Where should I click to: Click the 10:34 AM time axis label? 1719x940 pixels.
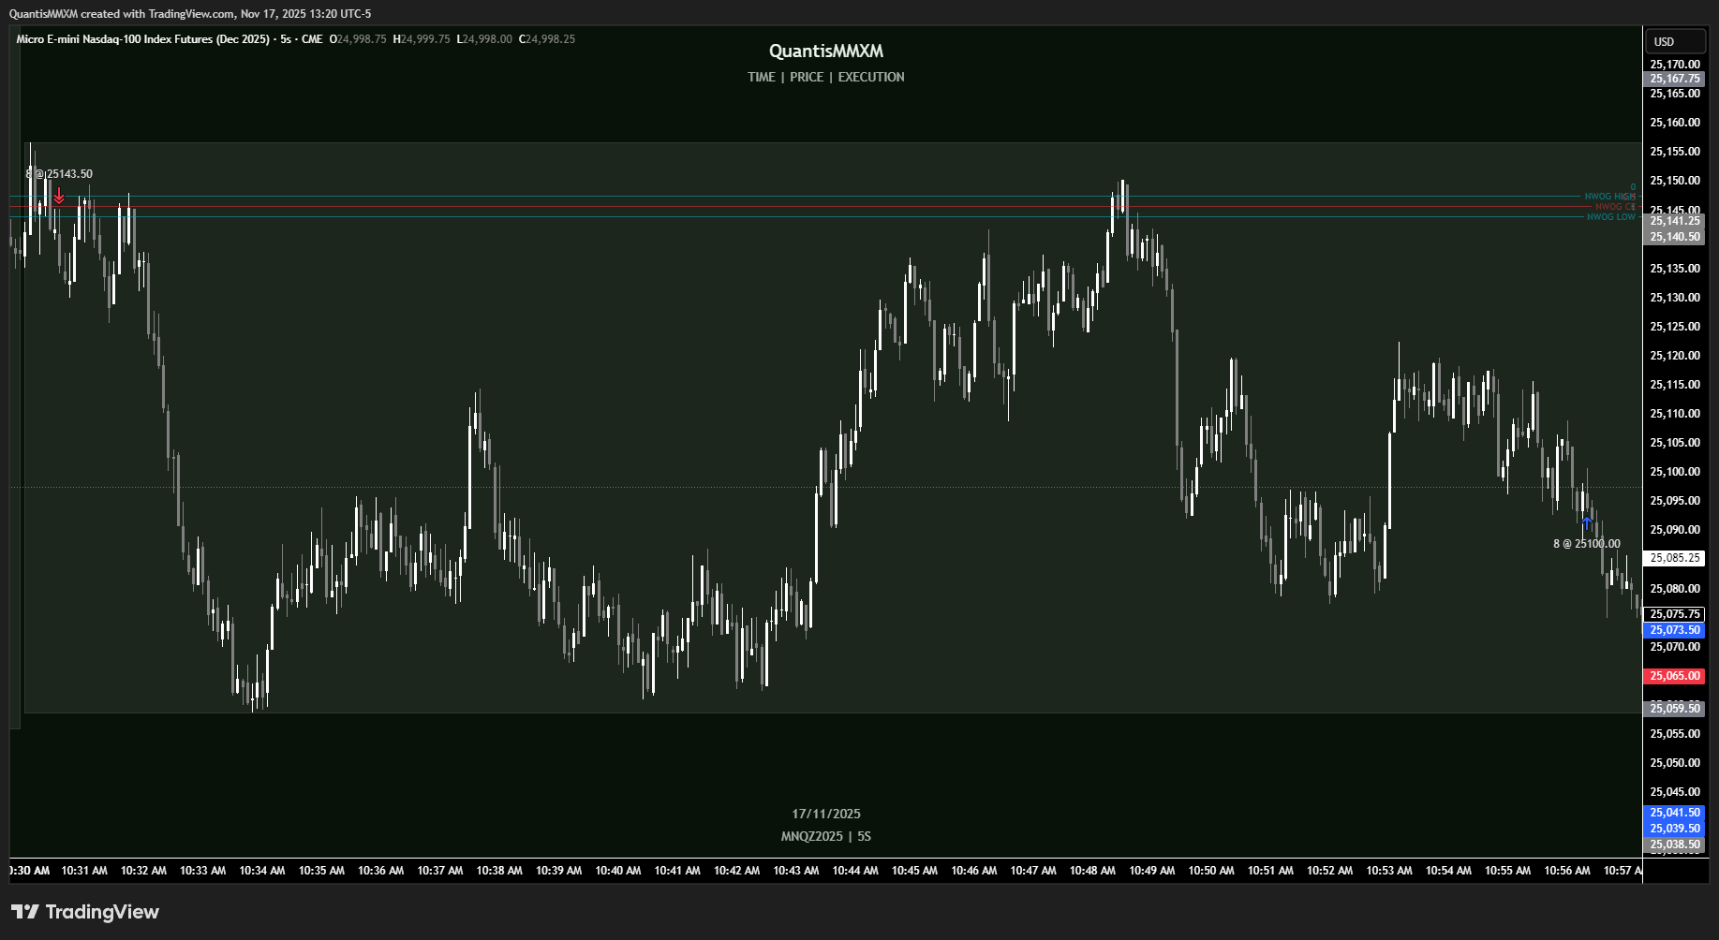pyautogui.click(x=262, y=871)
